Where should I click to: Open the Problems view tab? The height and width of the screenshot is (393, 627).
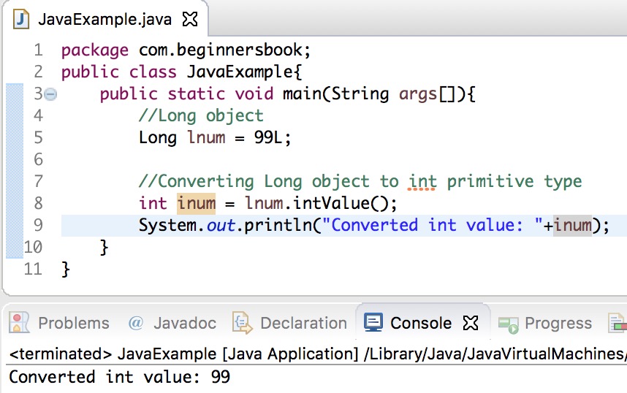74,323
